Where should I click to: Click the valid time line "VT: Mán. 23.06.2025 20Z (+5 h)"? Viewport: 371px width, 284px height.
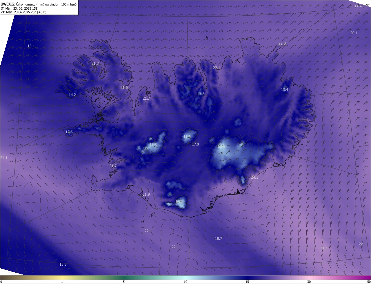coord(23,12)
